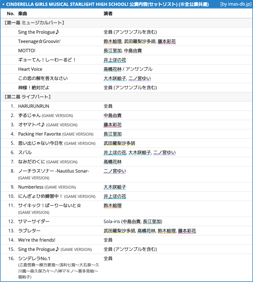Open 鈴木絵理 performer of サイキック！ぱーりーないと☆

(112, 205)
